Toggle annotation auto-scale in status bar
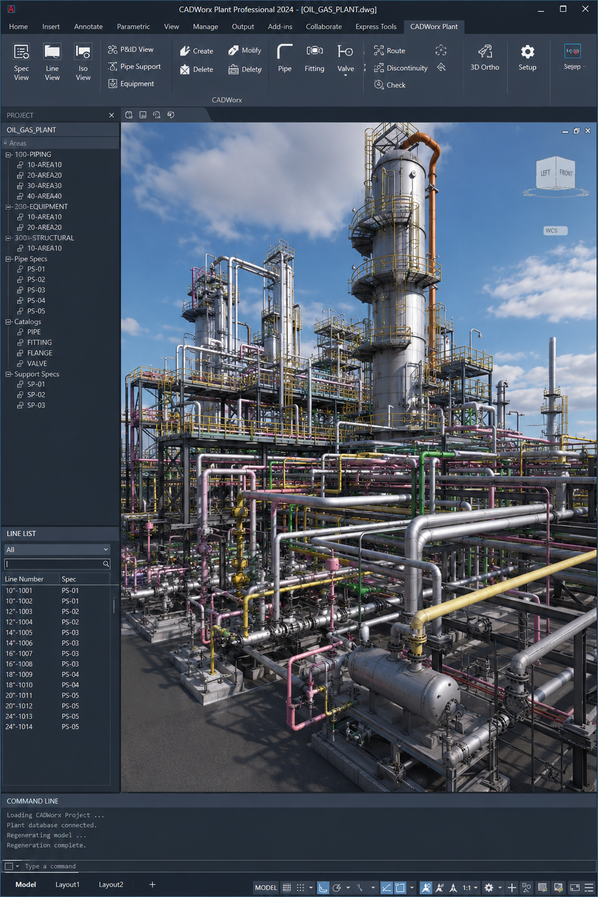This screenshot has height=897, width=598. point(440,888)
